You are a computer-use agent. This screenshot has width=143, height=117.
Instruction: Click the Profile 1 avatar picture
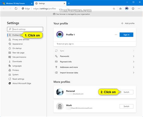coord(60,34)
